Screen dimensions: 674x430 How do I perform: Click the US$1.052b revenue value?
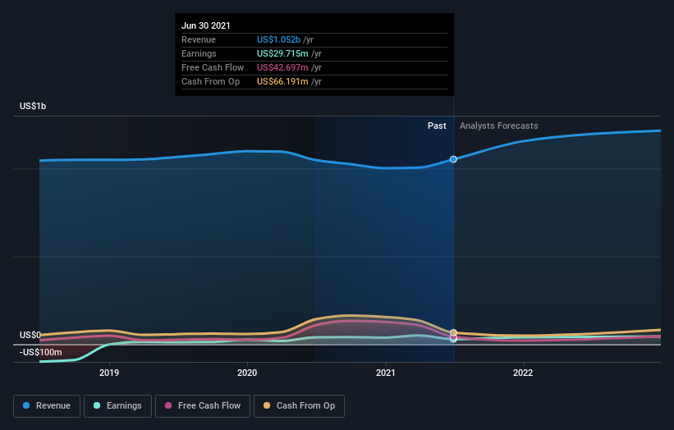(278, 39)
